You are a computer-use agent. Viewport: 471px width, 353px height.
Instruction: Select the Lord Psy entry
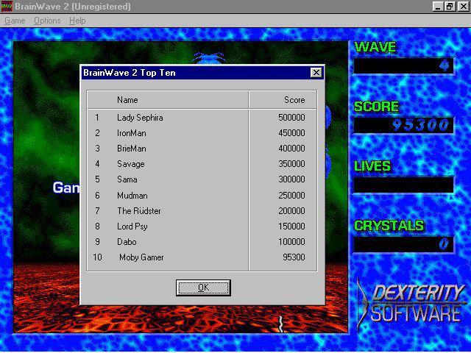click(132, 227)
